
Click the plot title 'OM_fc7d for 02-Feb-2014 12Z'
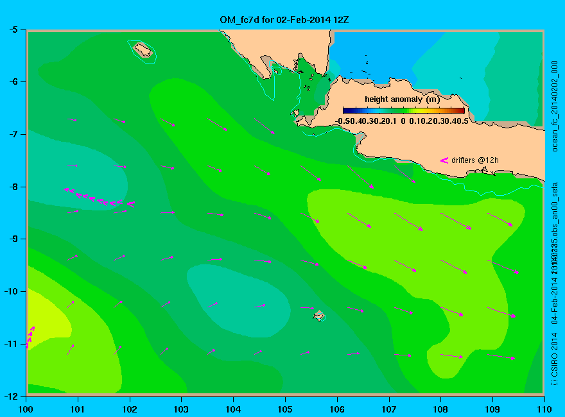pos(284,19)
